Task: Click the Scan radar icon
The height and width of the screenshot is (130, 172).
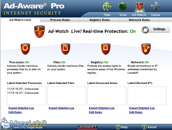Action: click(123, 7)
